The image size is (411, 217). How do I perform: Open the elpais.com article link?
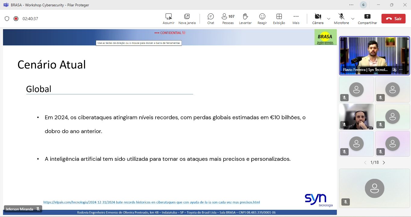pyautogui.click(x=152, y=202)
